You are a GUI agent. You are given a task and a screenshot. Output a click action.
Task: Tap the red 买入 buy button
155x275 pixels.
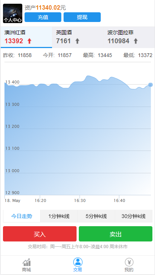pos(40,234)
